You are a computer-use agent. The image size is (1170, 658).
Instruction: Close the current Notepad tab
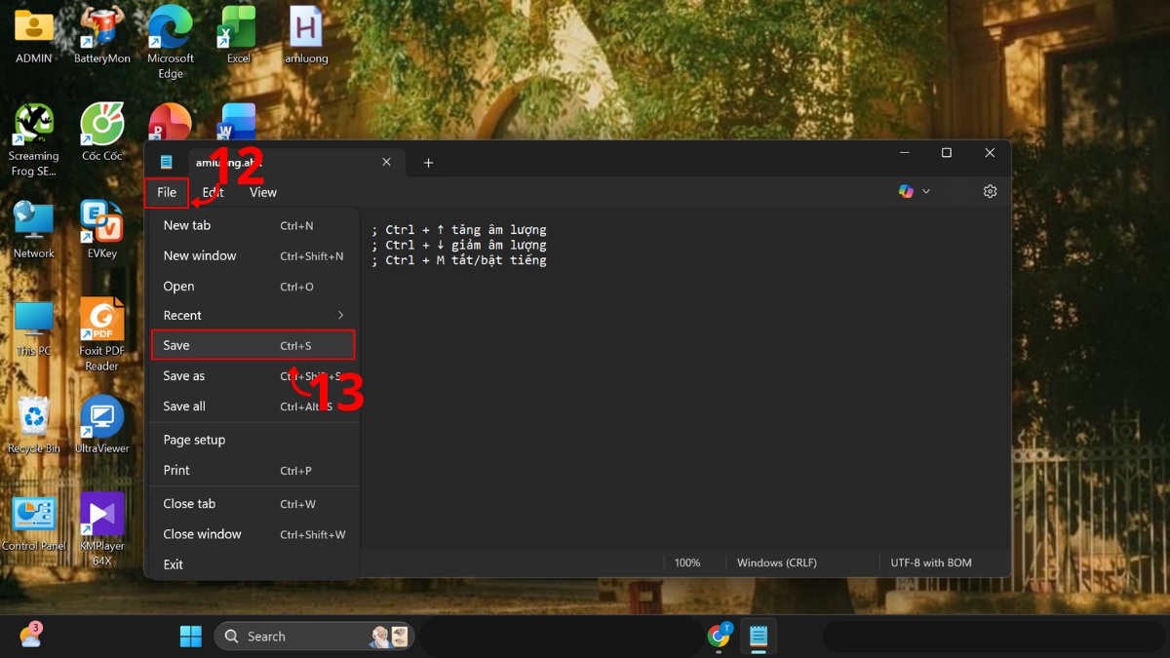(386, 163)
